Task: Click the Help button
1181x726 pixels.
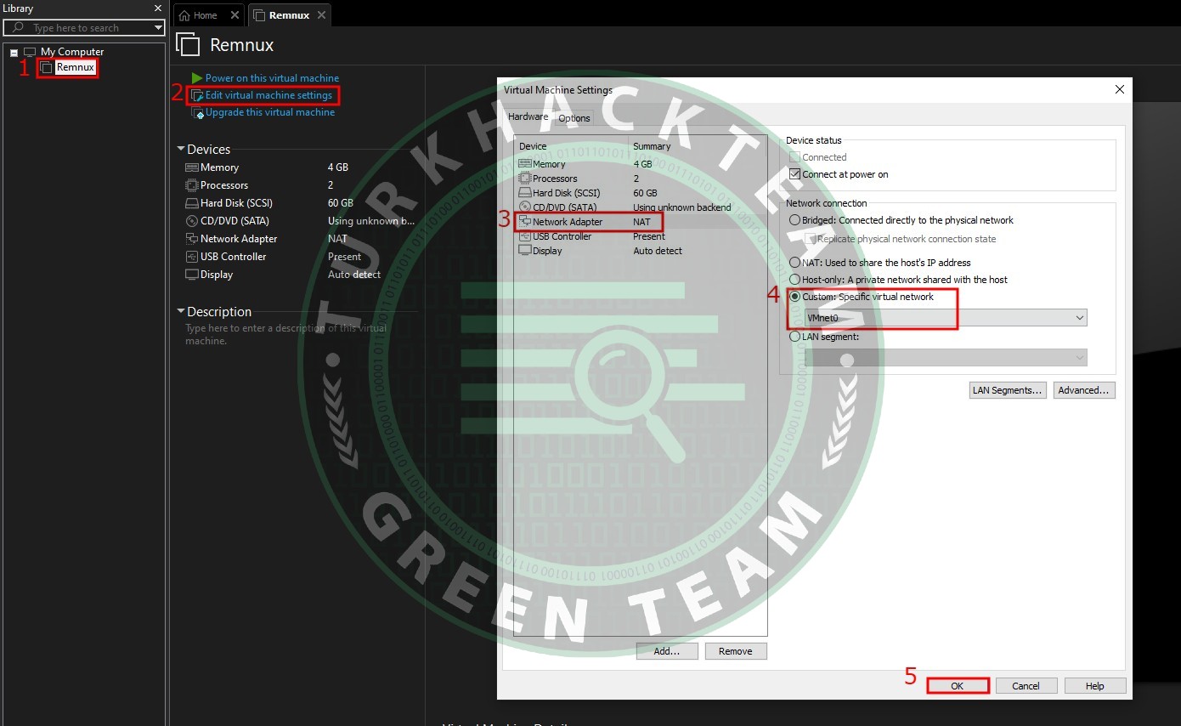Action: pos(1094,686)
